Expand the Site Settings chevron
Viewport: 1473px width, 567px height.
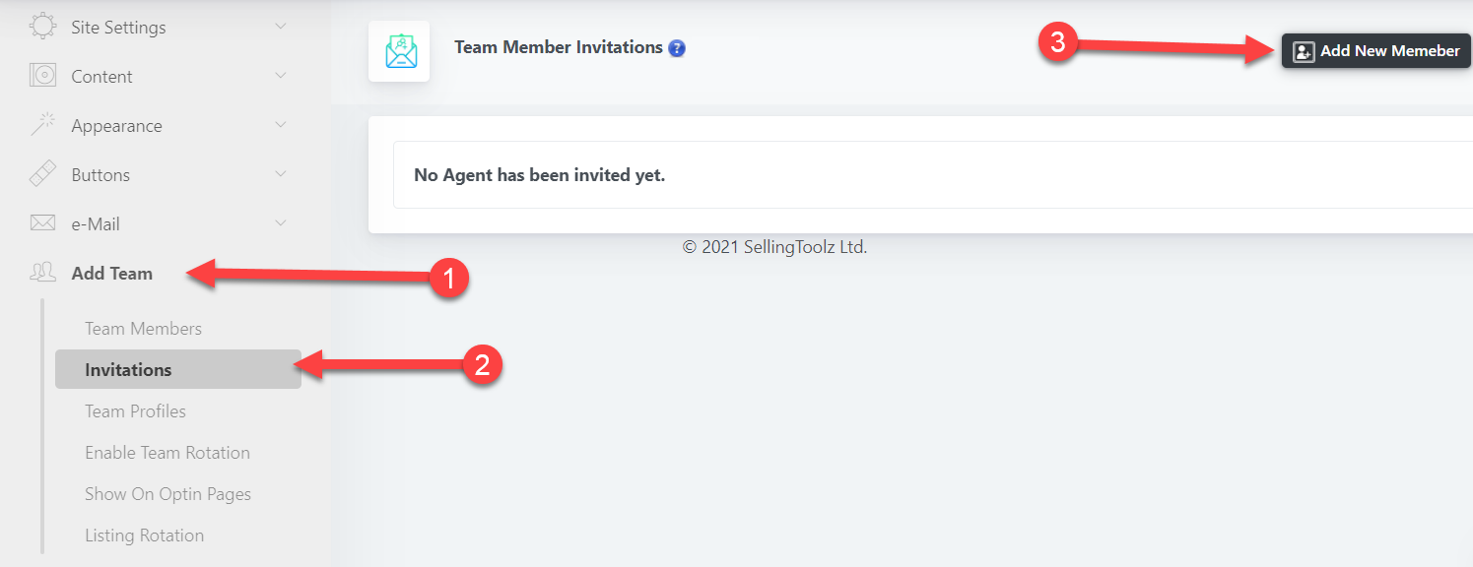281,27
